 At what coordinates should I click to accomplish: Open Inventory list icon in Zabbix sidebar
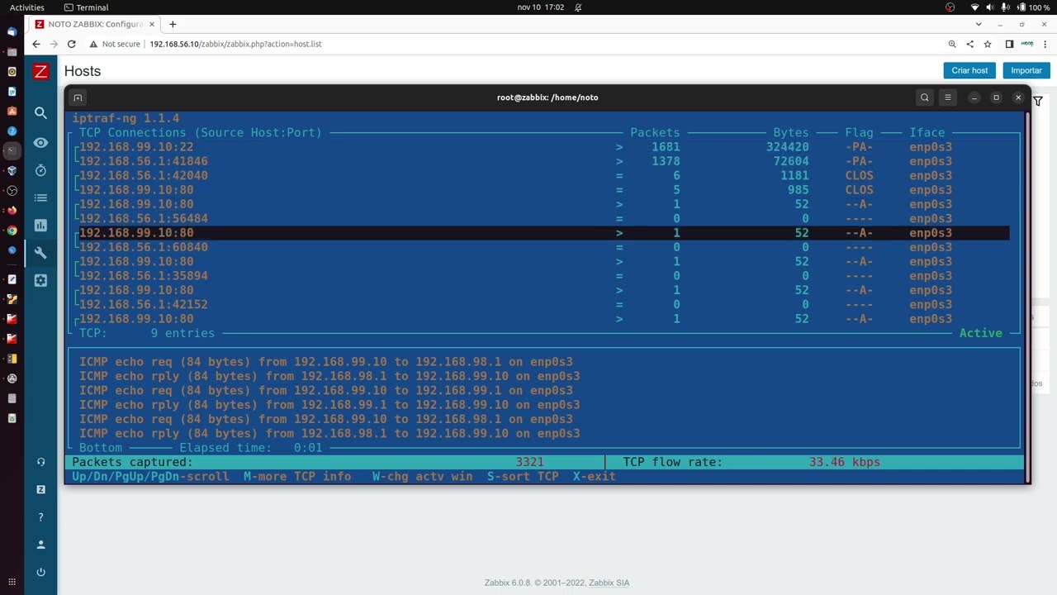click(40, 198)
